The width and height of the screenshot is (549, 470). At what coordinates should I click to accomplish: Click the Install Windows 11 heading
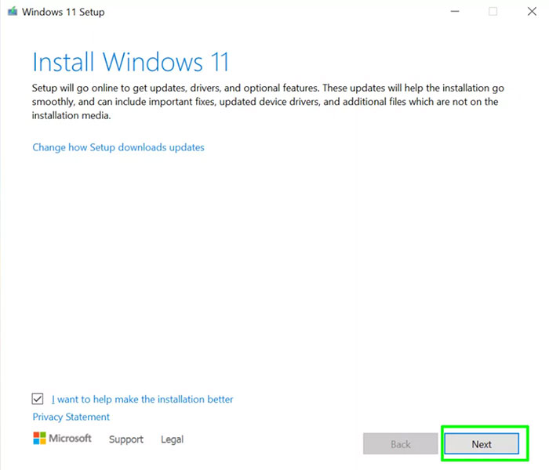click(x=131, y=62)
